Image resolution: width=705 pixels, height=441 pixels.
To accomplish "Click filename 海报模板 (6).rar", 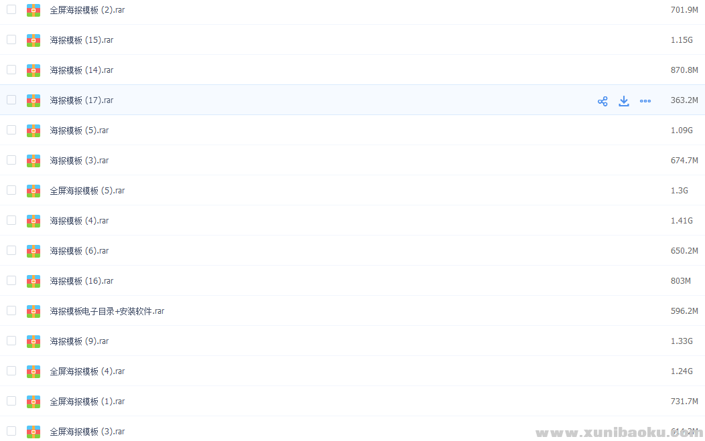I will click(79, 251).
